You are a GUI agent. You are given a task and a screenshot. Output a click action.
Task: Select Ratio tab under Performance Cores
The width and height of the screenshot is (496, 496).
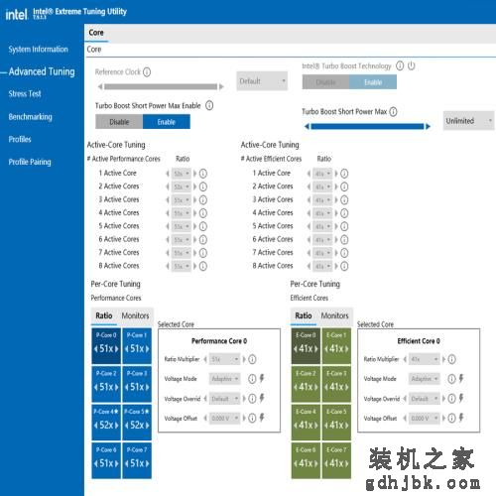tap(104, 315)
